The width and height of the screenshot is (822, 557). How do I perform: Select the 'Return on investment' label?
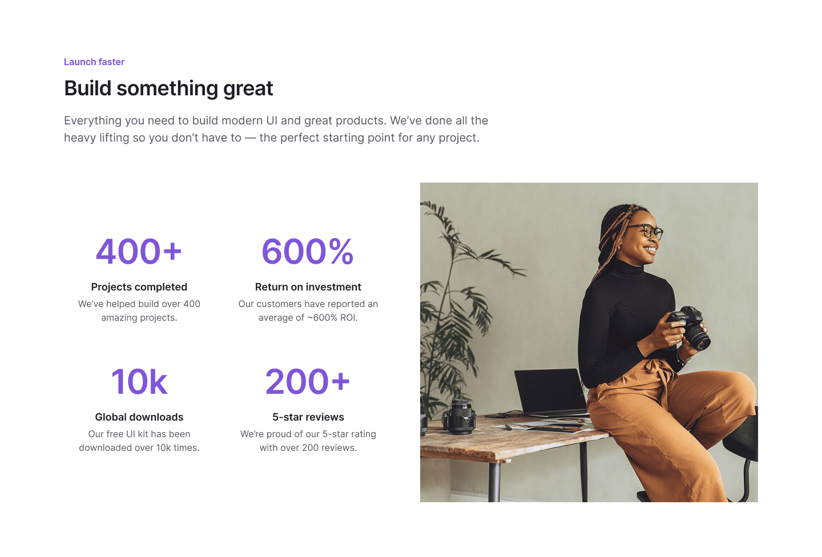pyautogui.click(x=308, y=287)
